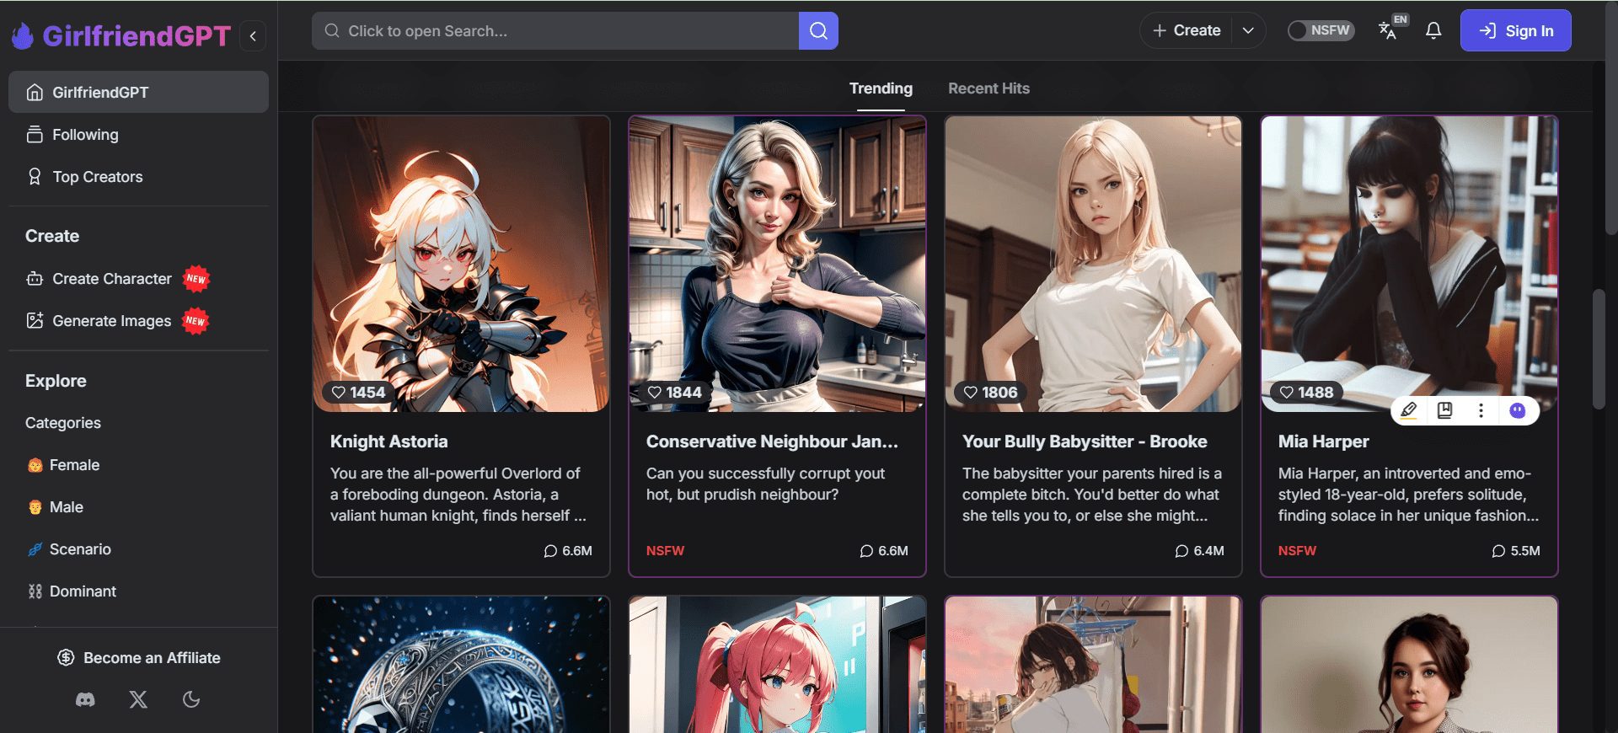Switch to the Recent Hits tab
This screenshot has width=1618, height=733.
[988, 88]
